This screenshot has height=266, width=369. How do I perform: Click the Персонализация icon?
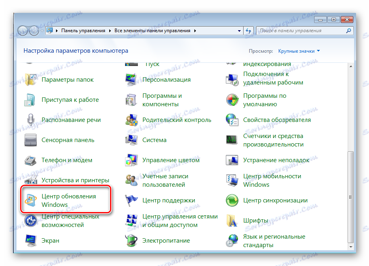pyautogui.click(x=131, y=80)
